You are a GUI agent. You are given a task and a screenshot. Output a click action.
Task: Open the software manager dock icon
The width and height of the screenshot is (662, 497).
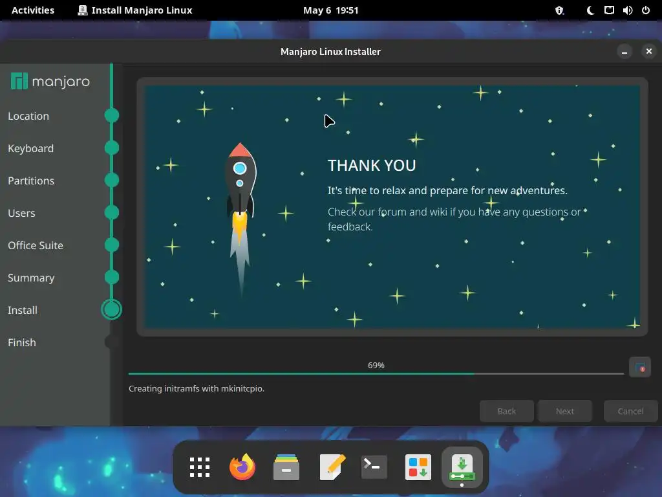pos(418,467)
